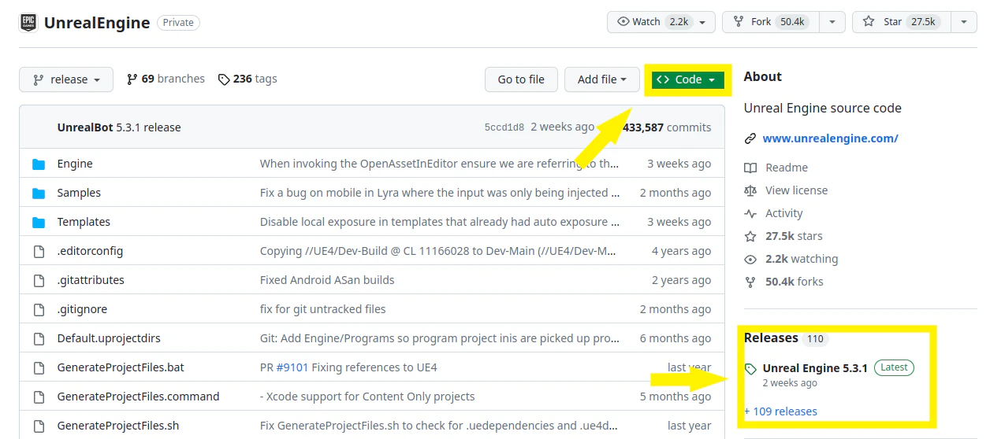Open the .gitignore file
The width and height of the screenshot is (990, 439).
tap(82, 309)
